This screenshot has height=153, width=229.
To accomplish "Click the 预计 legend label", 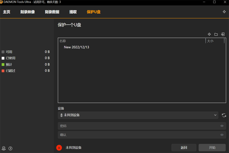I will pos(9,65).
